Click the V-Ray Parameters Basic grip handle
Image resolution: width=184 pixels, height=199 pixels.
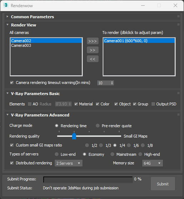(x=178, y=93)
